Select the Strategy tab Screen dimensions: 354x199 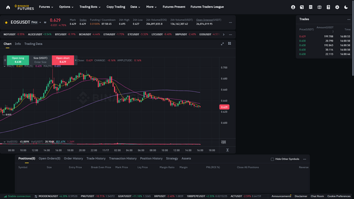click(172, 159)
